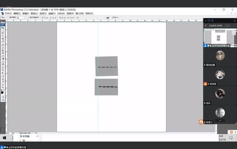Image resolution: width=237 pixels, height=149 pixels.
Task: Select the Lasso tool
Action: coord(3,33)
